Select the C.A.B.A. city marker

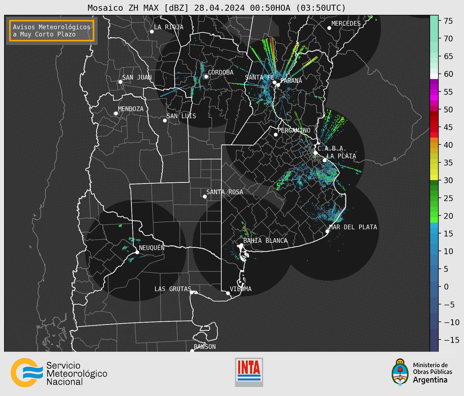pos(316,153)
